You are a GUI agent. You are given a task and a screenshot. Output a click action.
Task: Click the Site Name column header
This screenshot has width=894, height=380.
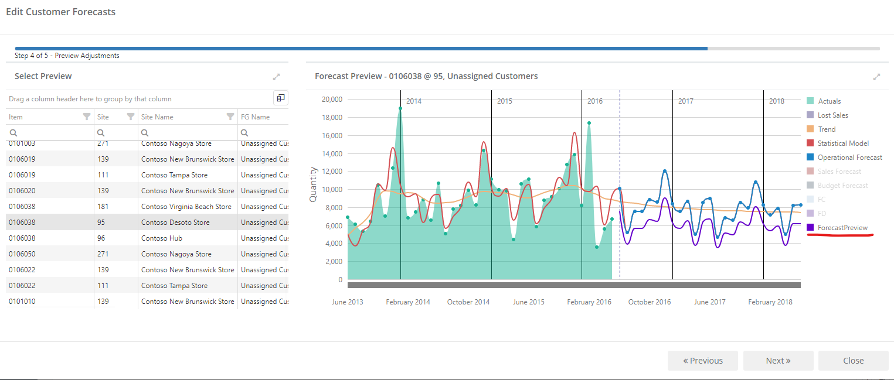(x=157, y=117)
